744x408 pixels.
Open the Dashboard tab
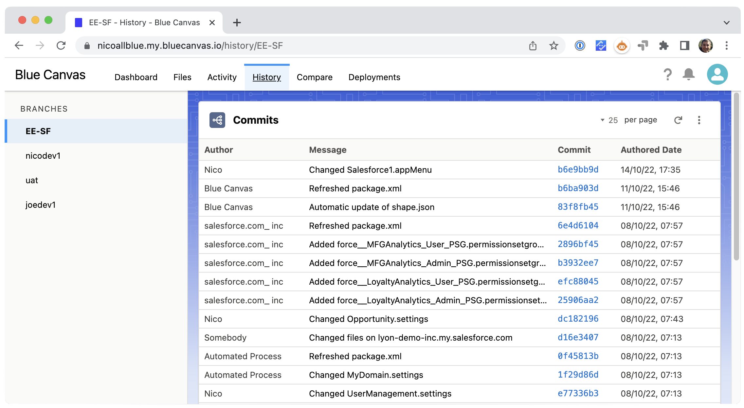(136, 77)
